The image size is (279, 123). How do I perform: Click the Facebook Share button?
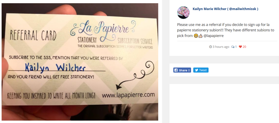(182, 70)
